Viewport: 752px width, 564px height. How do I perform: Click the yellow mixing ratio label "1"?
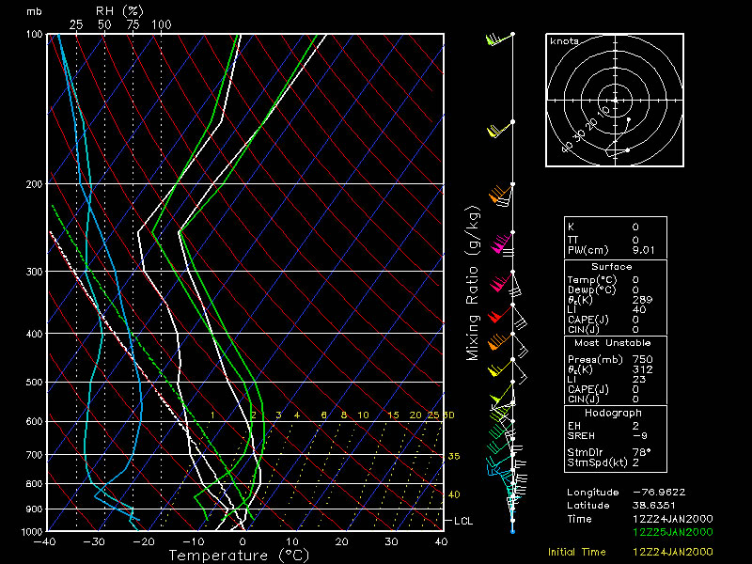[x=212, y=415]
